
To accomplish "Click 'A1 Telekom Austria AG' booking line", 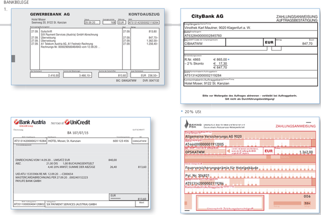I will (67, 44).
